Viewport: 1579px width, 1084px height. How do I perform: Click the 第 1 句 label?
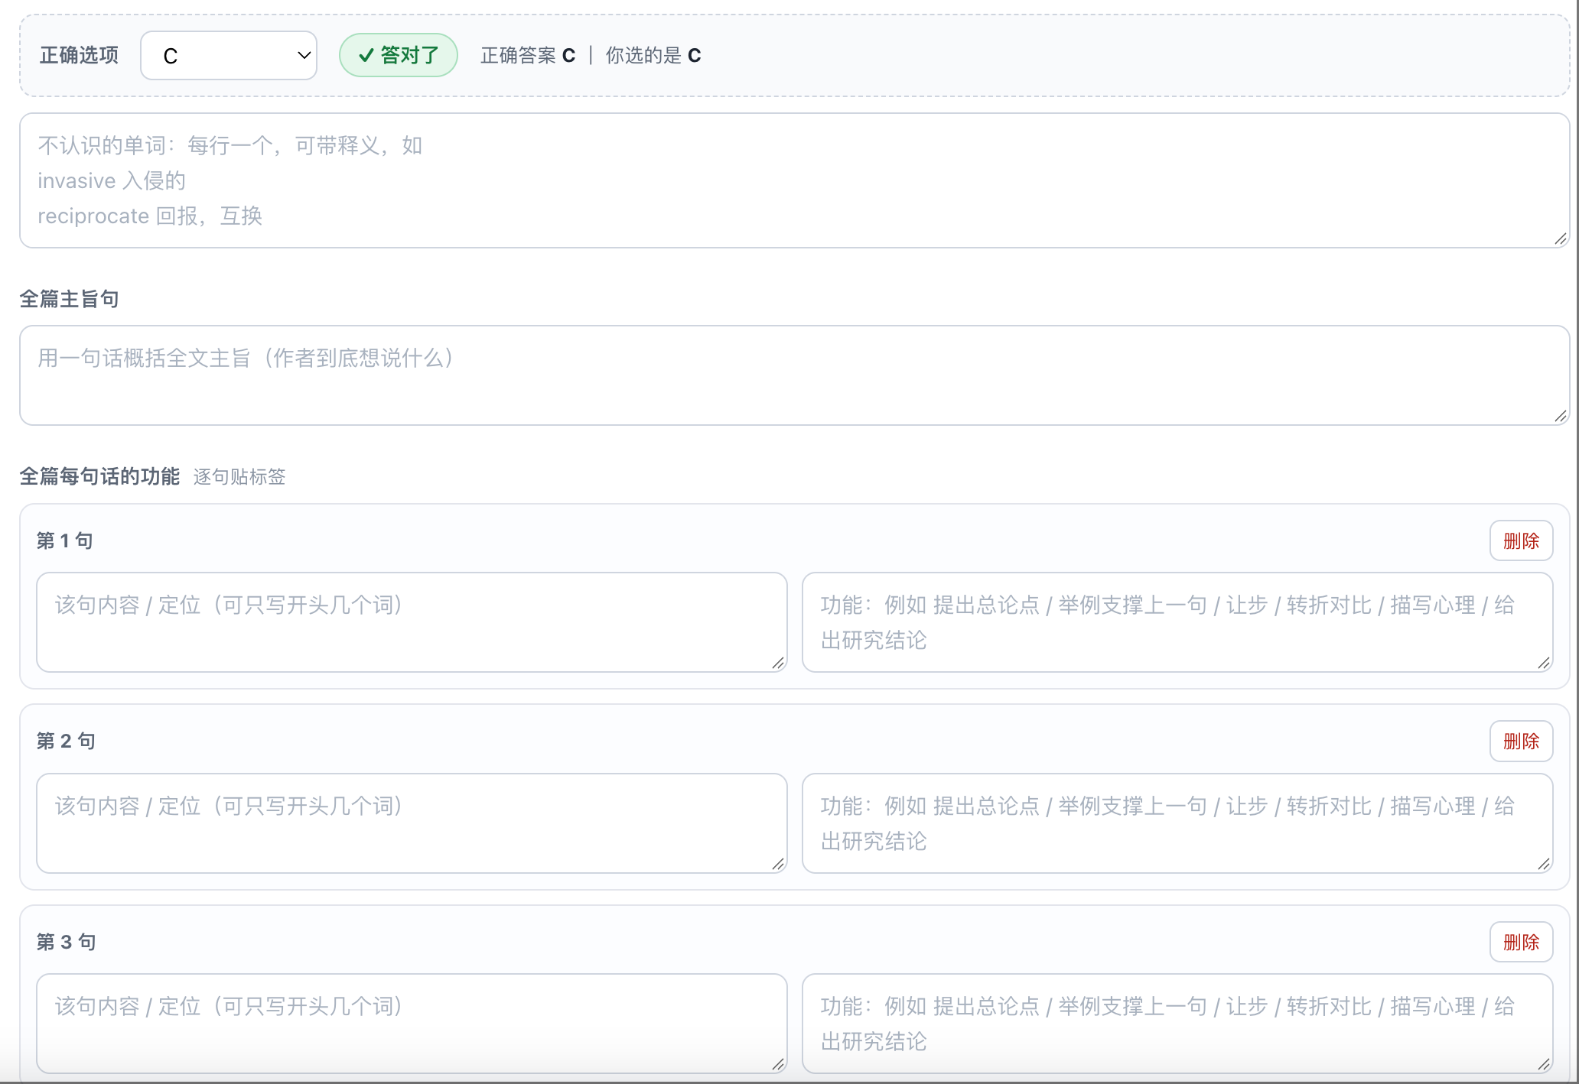click(65, 541)
